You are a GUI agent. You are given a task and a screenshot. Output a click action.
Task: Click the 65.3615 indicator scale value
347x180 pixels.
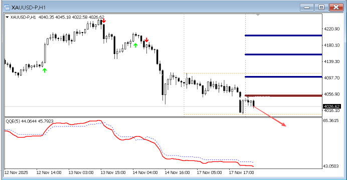pos(331,120)
